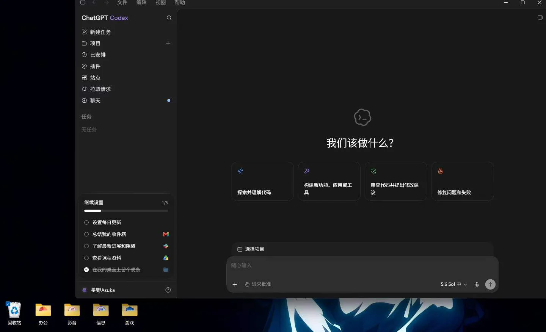Screen dimensions: 546x332
Task: Choose the 构建新功能、应用或工具 card
Action: pyautogui.click(x=329, y=181)
